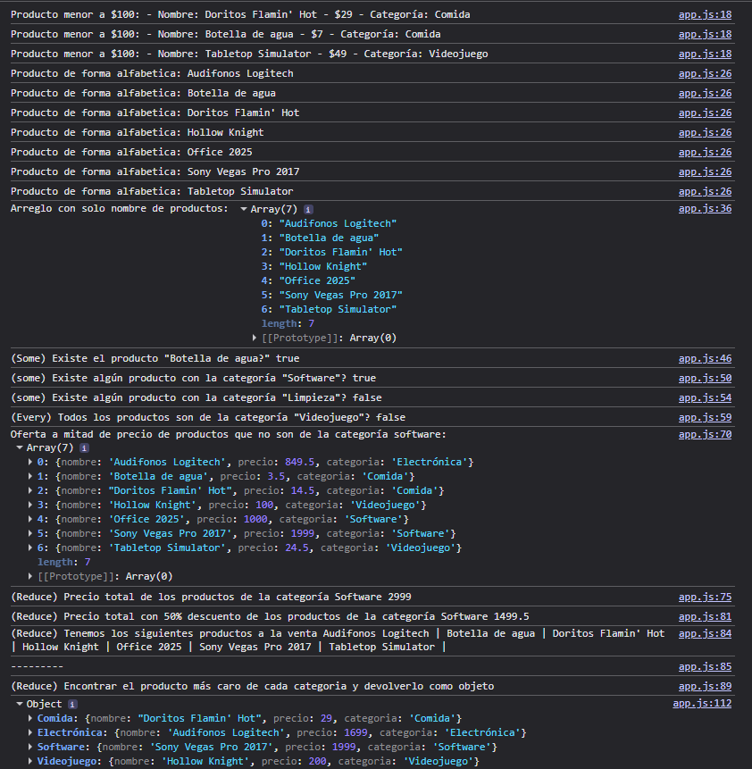Click 'length: 7' in product names array
752x769 pixels.
coord(288,323)
